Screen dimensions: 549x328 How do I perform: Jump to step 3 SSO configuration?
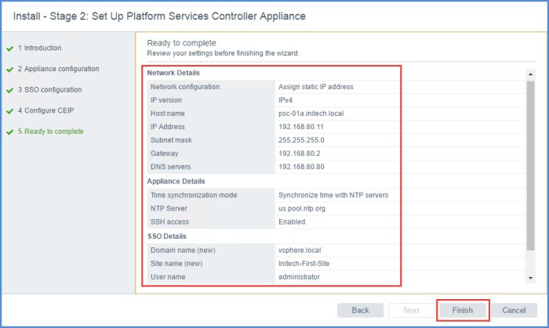53,90
